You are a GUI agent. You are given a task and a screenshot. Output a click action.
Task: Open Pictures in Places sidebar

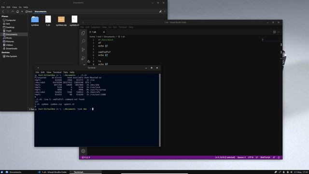8,42
